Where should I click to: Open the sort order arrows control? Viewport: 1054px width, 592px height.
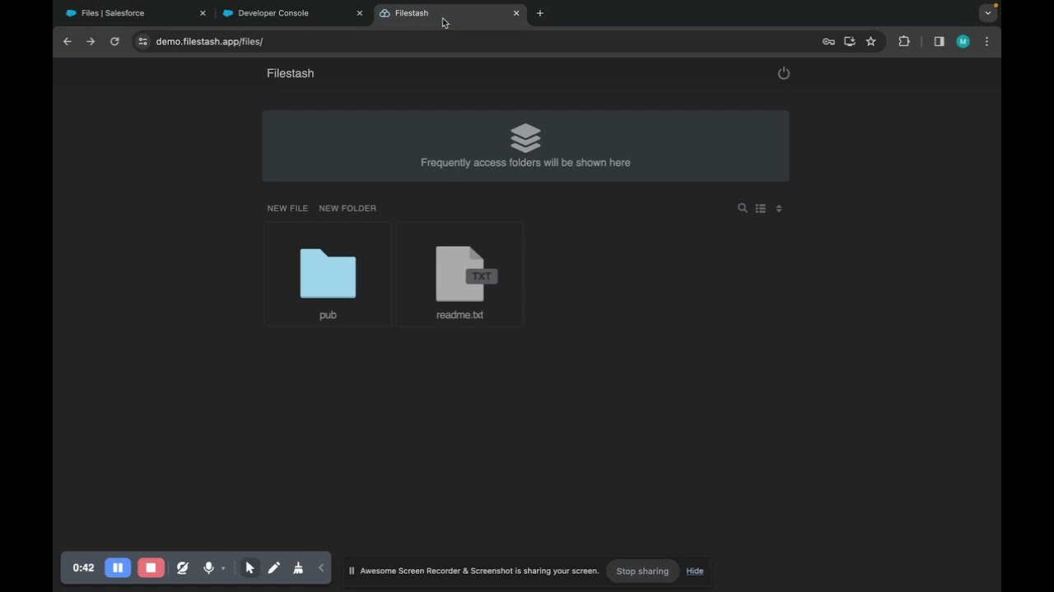pos(779,208)
